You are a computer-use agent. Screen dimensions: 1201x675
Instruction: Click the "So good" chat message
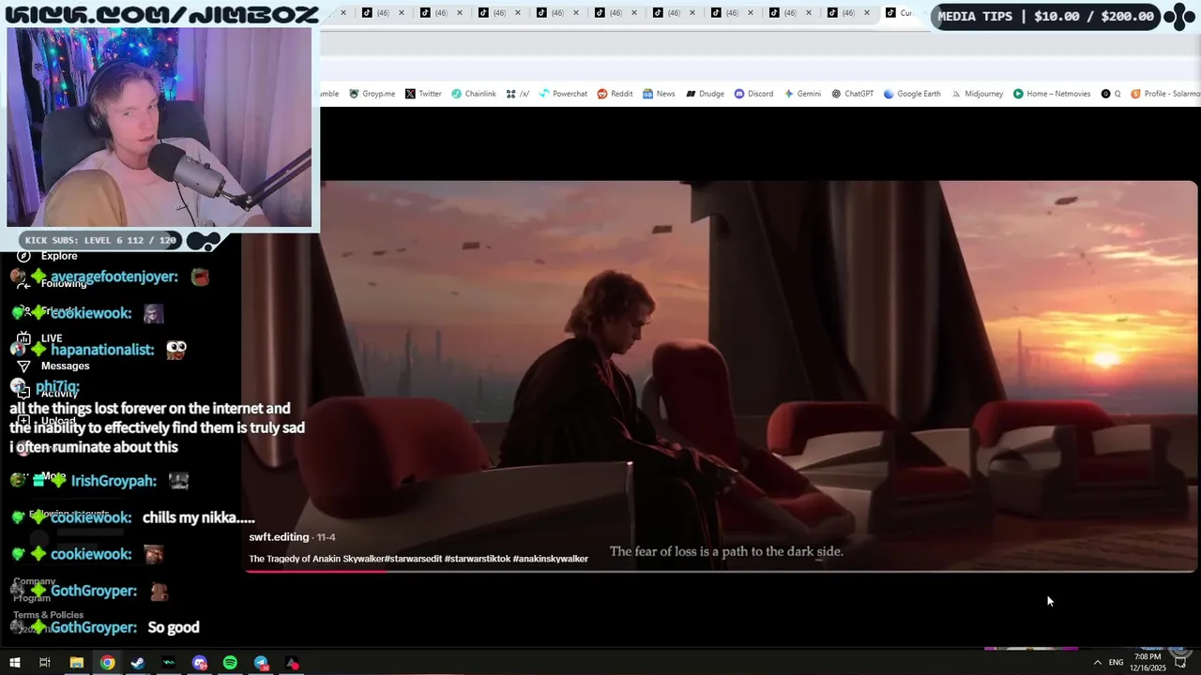click(x=174, y=627)
